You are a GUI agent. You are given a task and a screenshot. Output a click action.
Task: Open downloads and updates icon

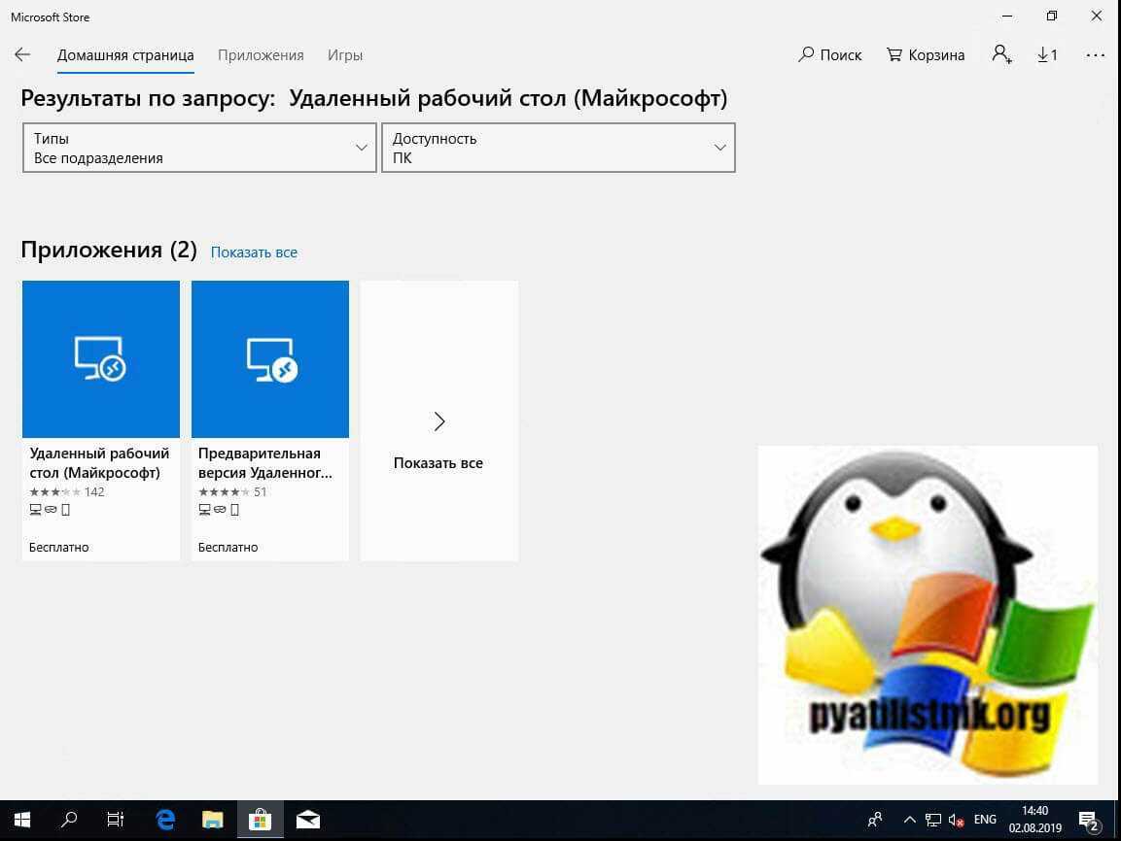[1047, 55]
